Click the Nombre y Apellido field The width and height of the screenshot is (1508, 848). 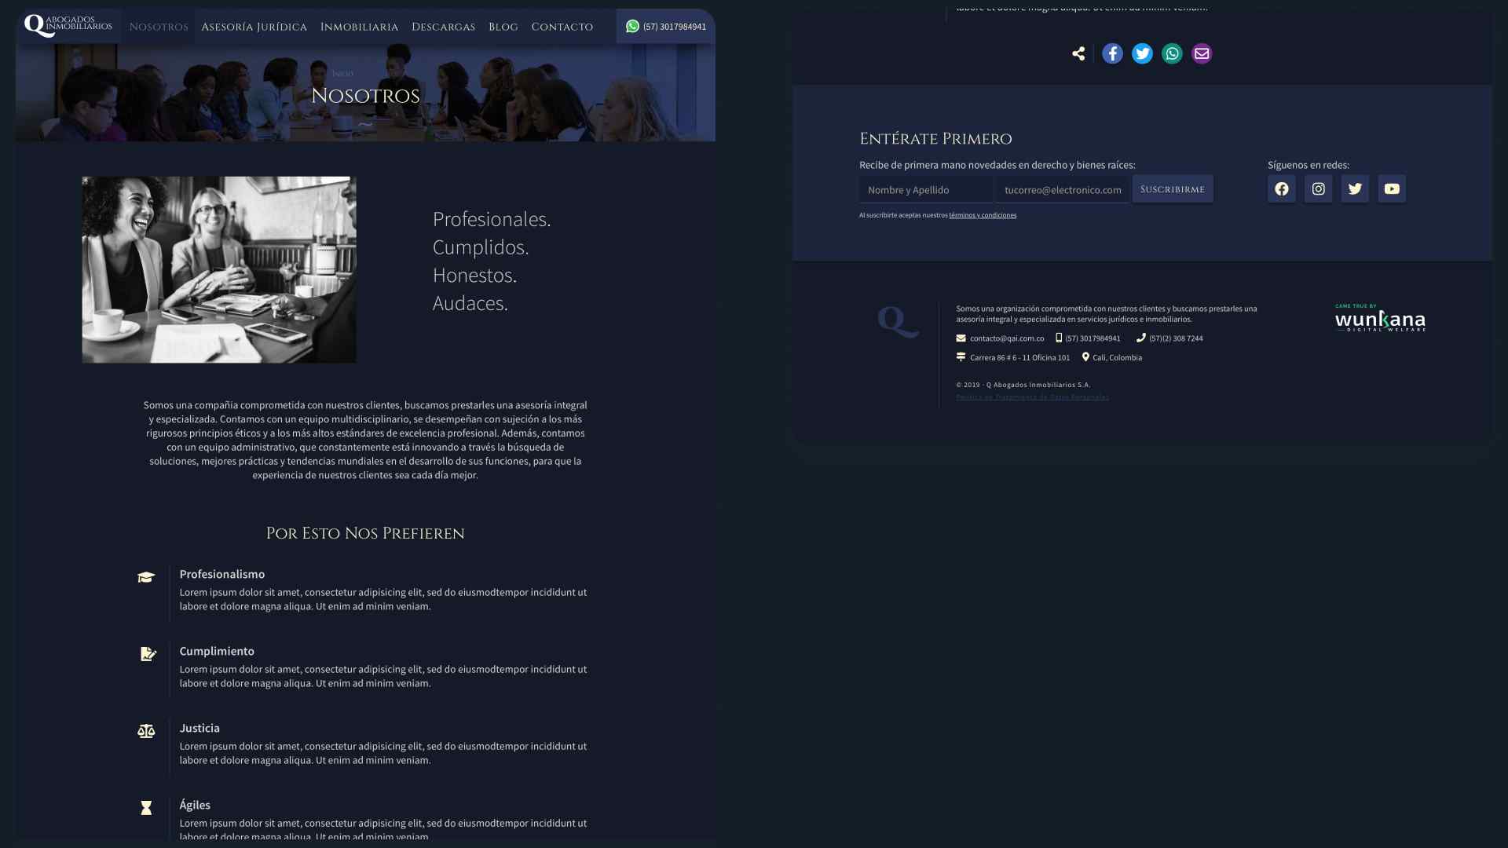[925, 189]
